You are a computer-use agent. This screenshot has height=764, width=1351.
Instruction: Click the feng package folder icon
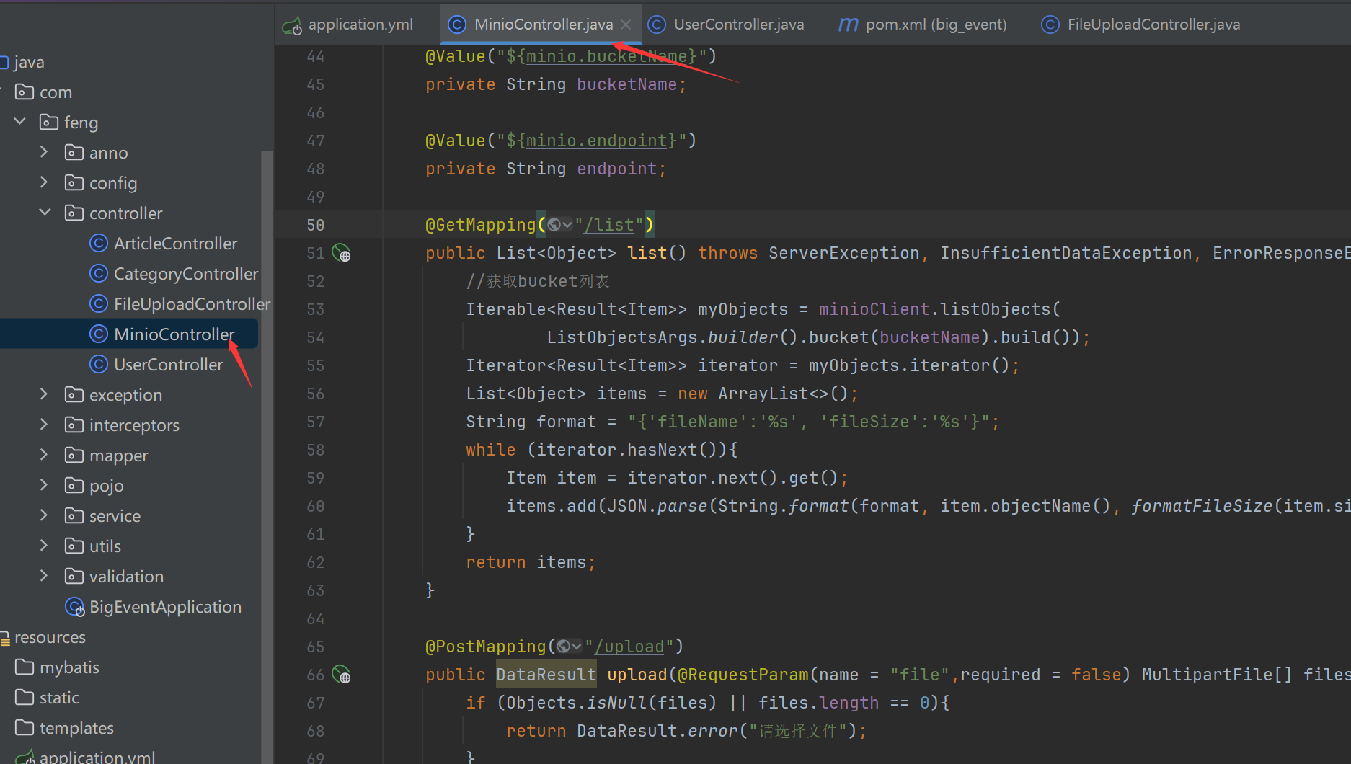pos(49,122)
